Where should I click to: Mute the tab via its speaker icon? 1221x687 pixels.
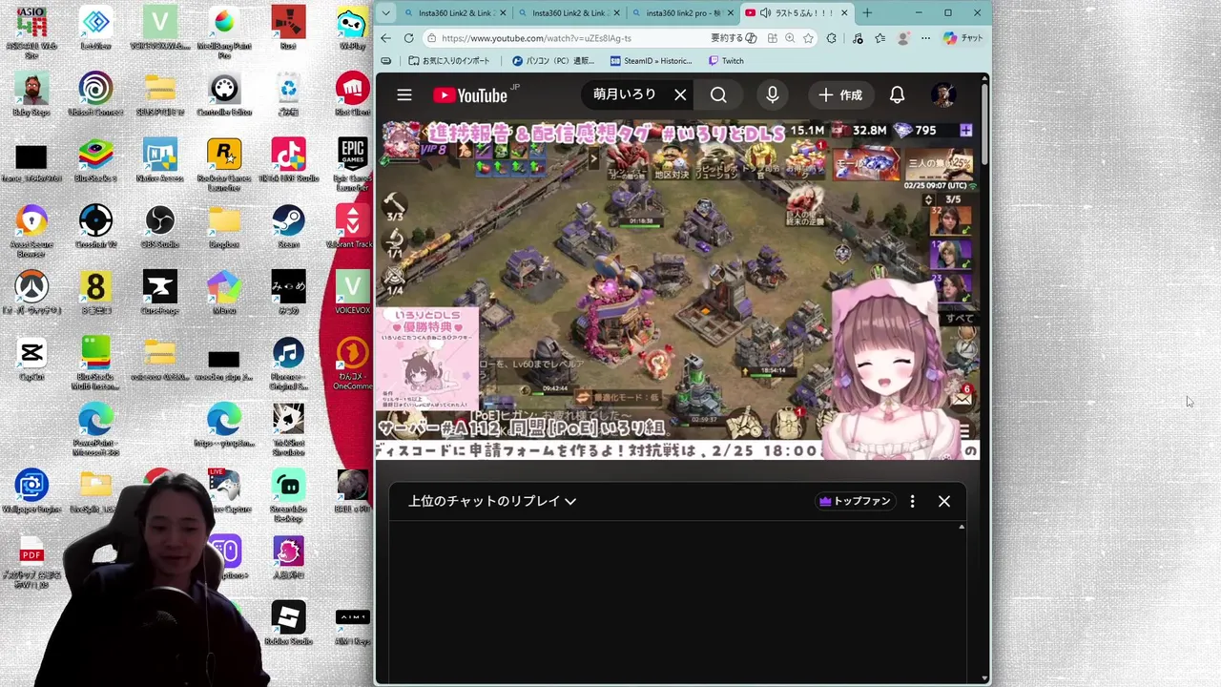[765, 12]
